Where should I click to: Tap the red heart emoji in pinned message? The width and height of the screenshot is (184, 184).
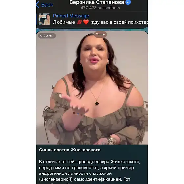click(x=86, y=22)
